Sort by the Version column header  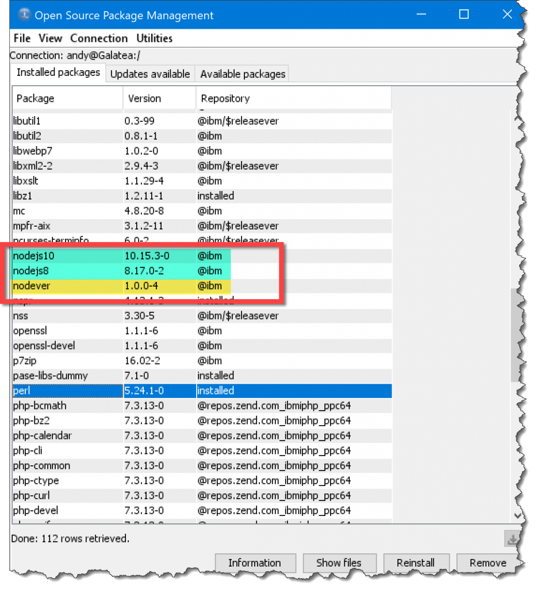point(159,98)
